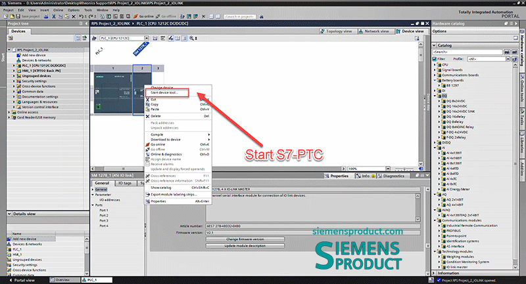
Task: Open the Tools menu
Action: pyautogui.click(x=88, y=10)
